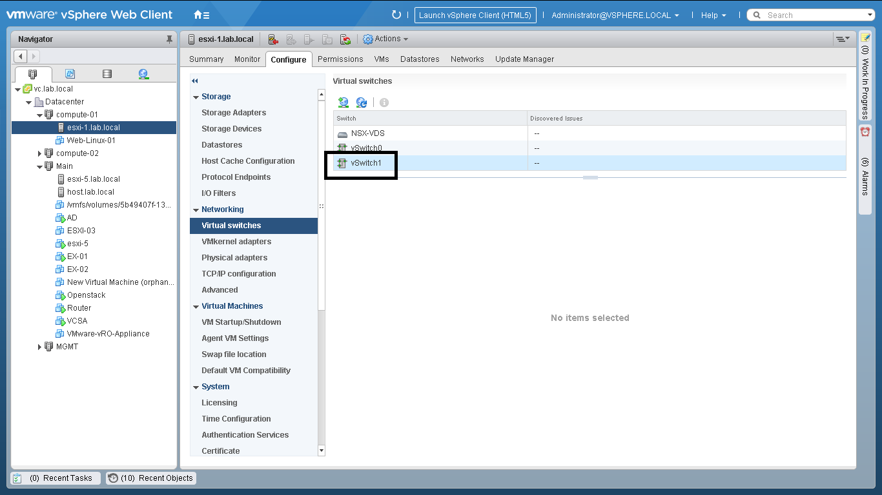The height and width of the screenshot is (495, 882).
Task: Open the Actions dropdown menu
Action: coord(387,39)
